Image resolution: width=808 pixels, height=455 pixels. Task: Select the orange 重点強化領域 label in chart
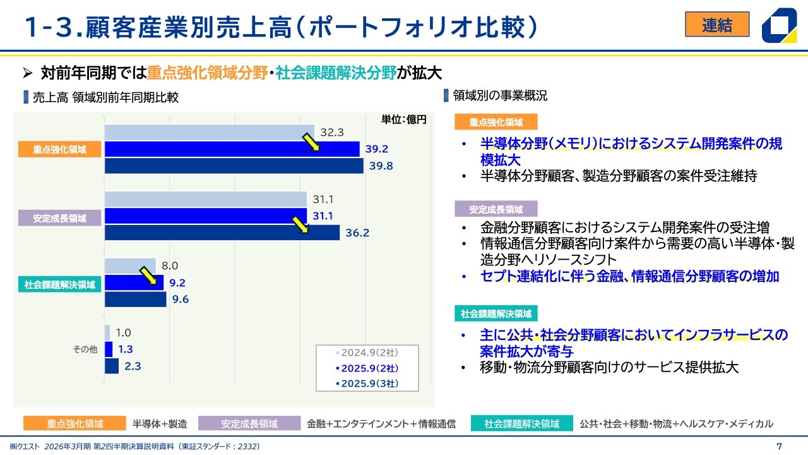click(x=60, y=150)
